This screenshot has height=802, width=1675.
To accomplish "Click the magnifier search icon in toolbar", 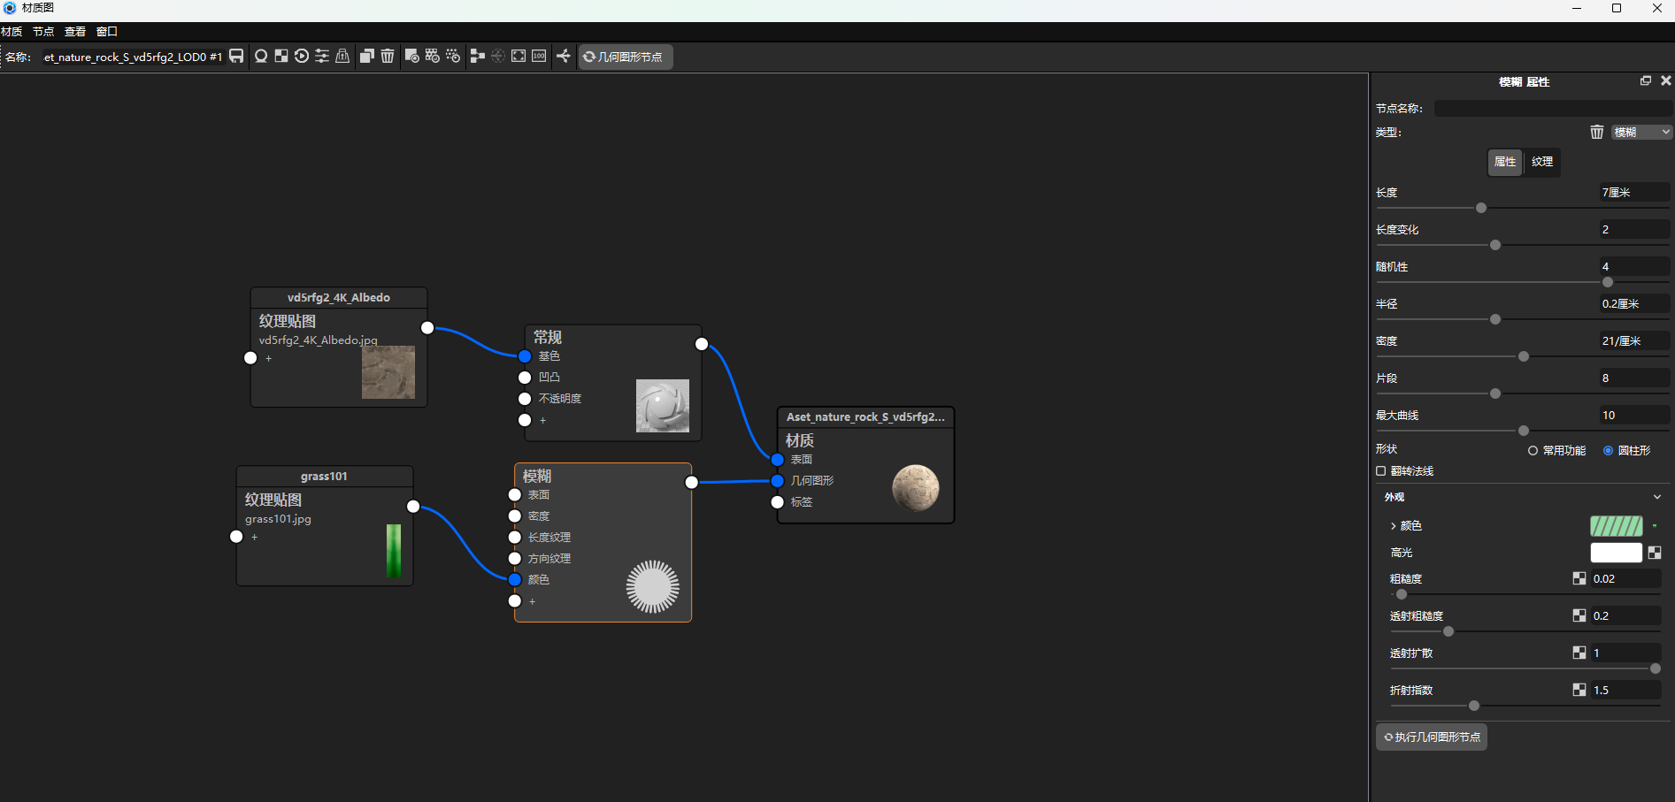I will pyautogui.click(x=262, y=56).
